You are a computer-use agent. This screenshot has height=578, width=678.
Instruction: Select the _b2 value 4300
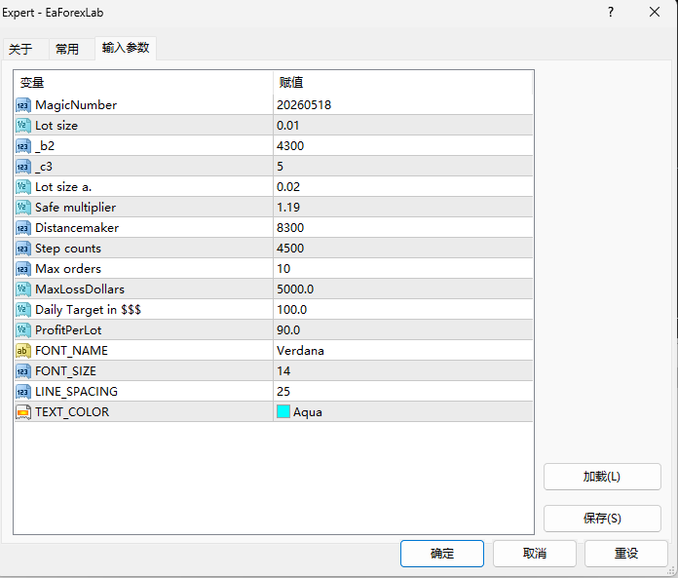290,146
